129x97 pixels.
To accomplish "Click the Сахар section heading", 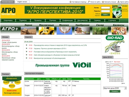I will coord(100,25).
